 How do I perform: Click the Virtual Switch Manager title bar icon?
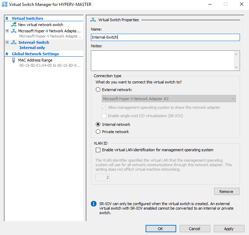coord(5,4)
